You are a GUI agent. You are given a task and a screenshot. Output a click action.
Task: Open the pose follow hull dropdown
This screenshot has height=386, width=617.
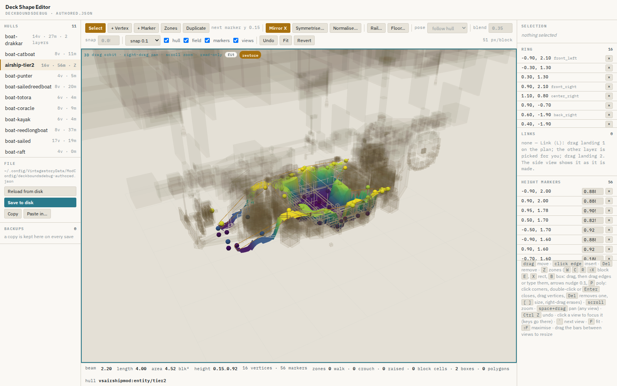point(447,28)
